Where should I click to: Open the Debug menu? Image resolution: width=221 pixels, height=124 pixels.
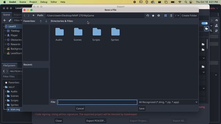pyautogui.click(x=44, y=2)
